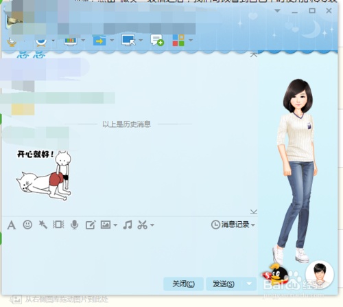
Task: Take a screenshot with scissors icon
Action: coord(143,225)
